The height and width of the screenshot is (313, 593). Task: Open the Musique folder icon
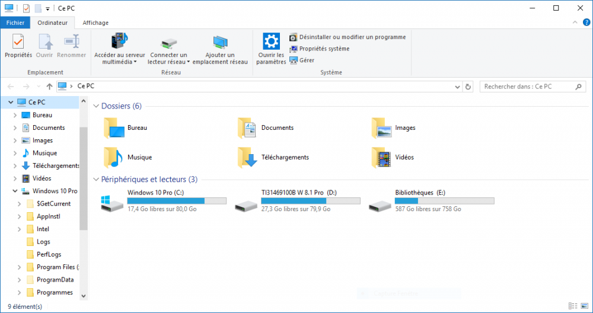click(x=113, y=157)
